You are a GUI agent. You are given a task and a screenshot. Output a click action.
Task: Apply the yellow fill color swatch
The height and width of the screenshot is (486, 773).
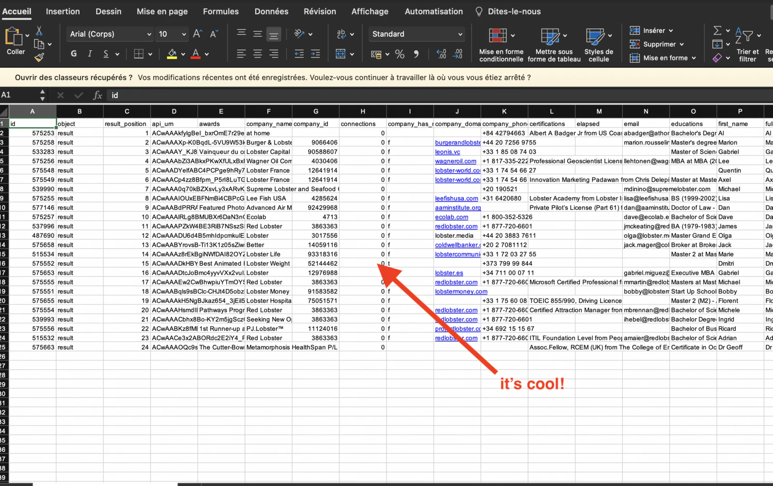pyautogui.click(x=172, y=54)
